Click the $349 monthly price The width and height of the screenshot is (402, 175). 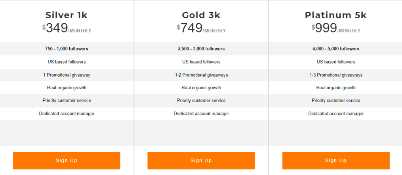[67, 28]
